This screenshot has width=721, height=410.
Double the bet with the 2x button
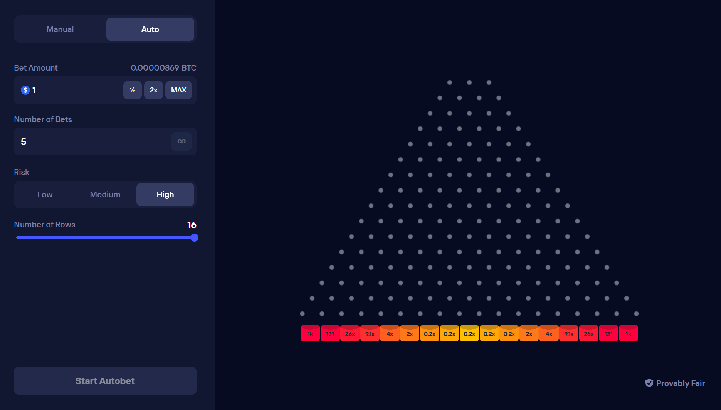(x=153, y=90)
